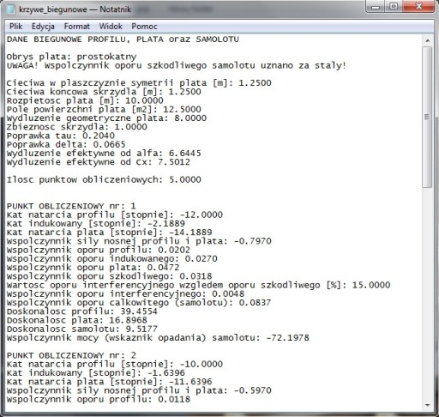Place cursor on 'PUNKT OBLICZENIOWY nr: 2' heading
Screen dimensions: 439x417
pos(72,355)
